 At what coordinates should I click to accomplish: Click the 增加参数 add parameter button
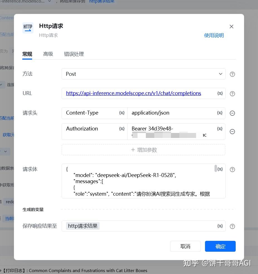[x=143, y=150]
